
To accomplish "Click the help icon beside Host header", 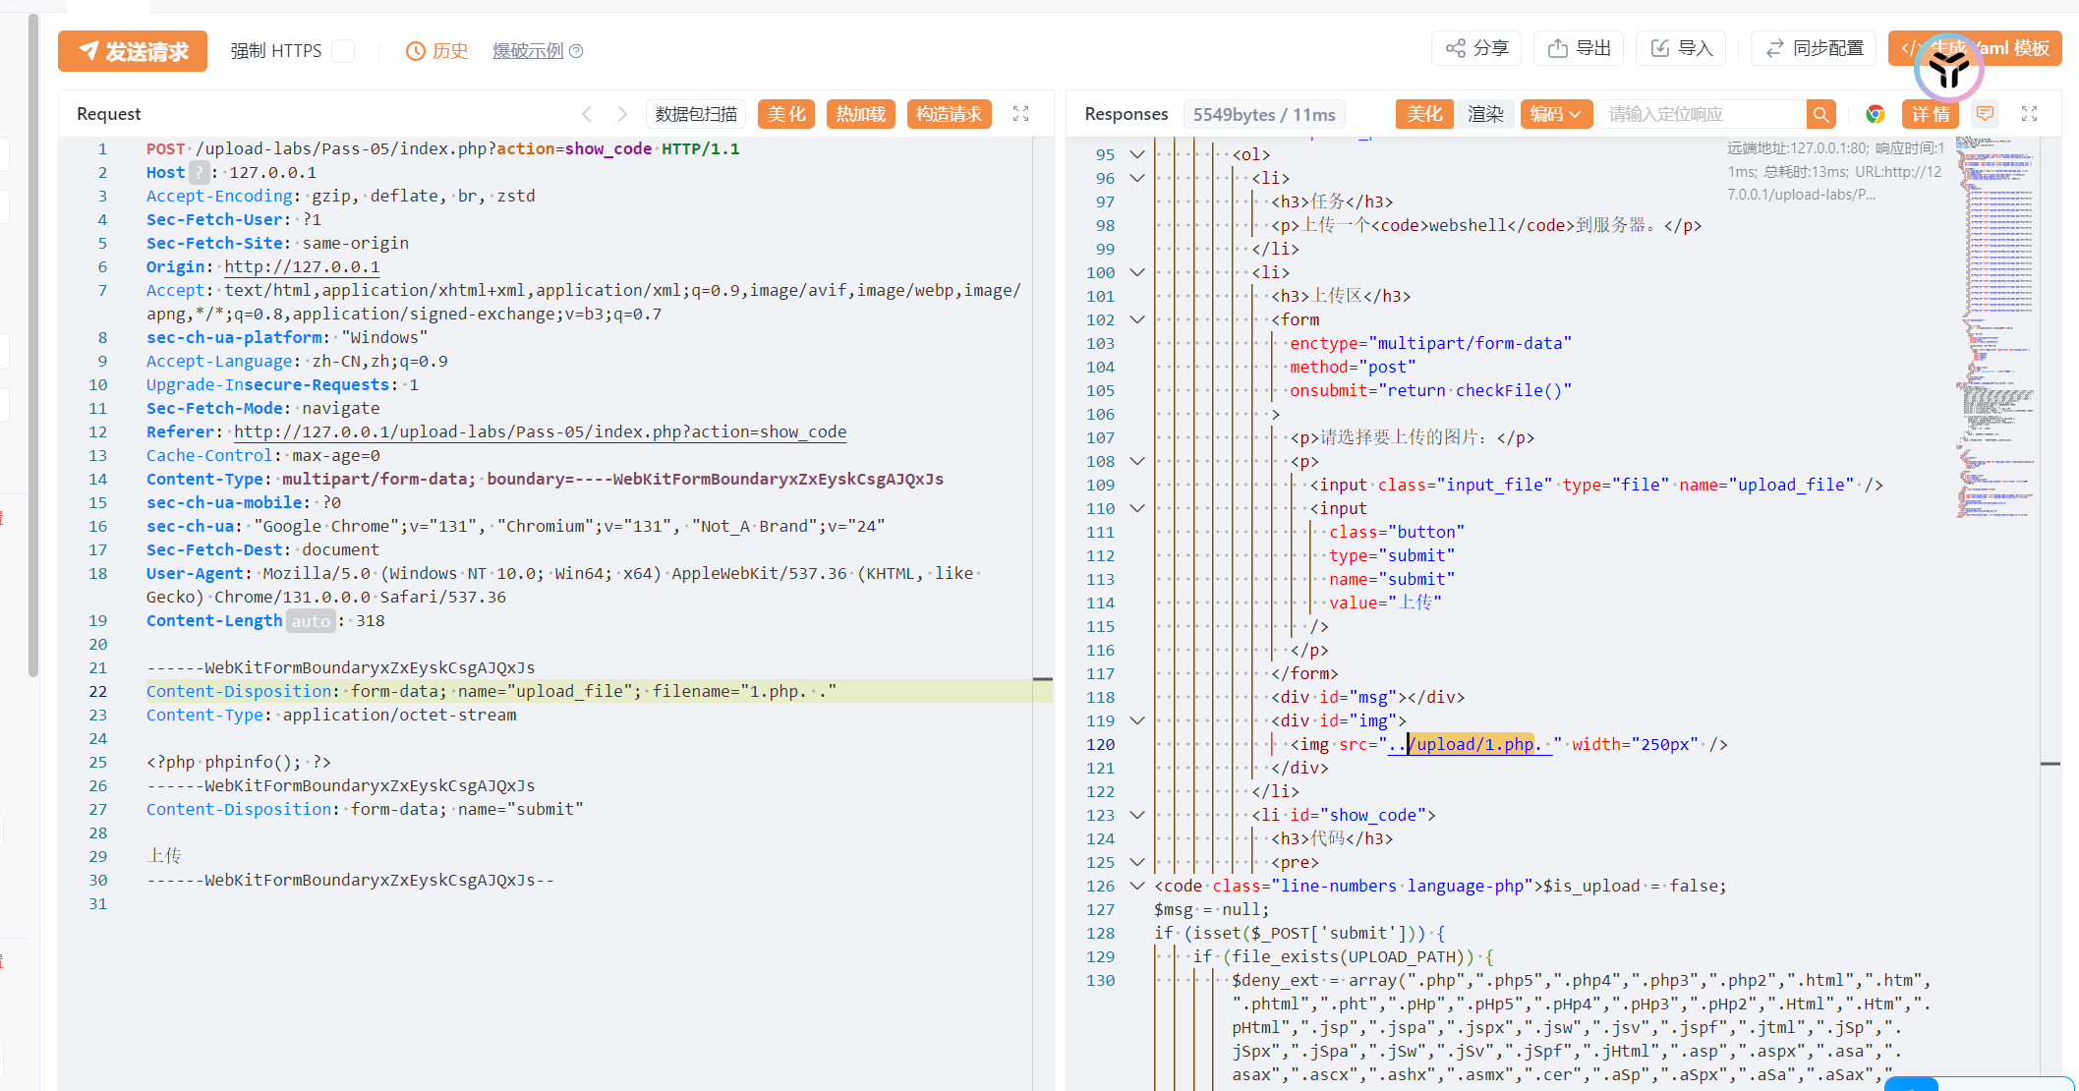I will [x=200, y=173].
